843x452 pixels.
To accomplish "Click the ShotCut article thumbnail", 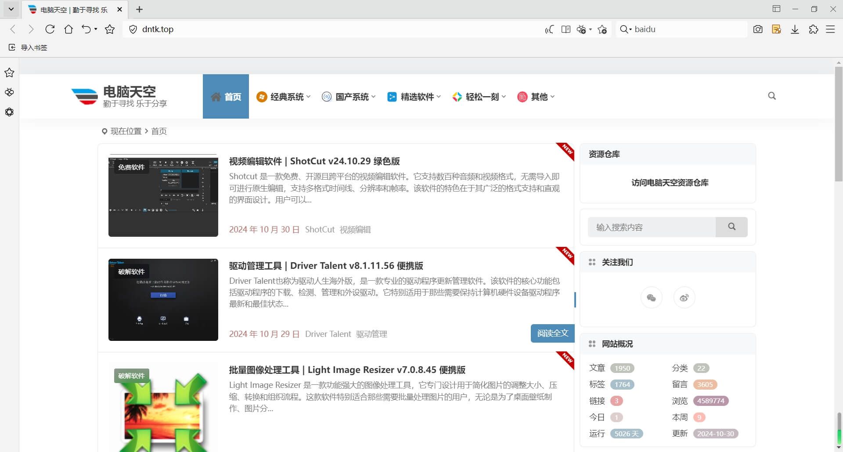I will pyautogui.click(x=163, y=195).
